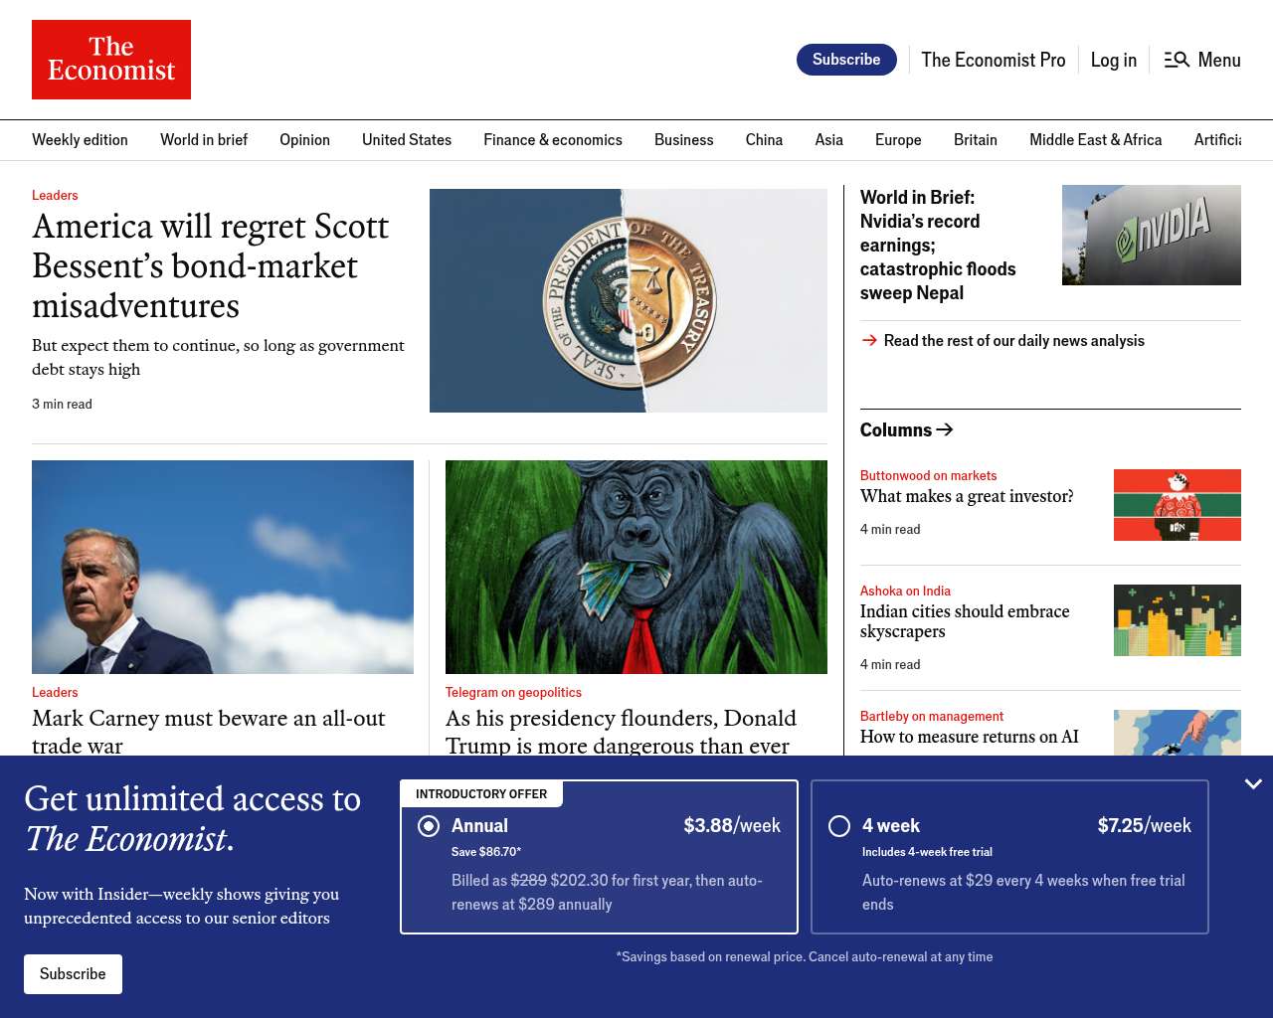Screen dimensions: 1273x1018
Task: Read Mark Carney trade war article
Action: (x=209, y=731)
